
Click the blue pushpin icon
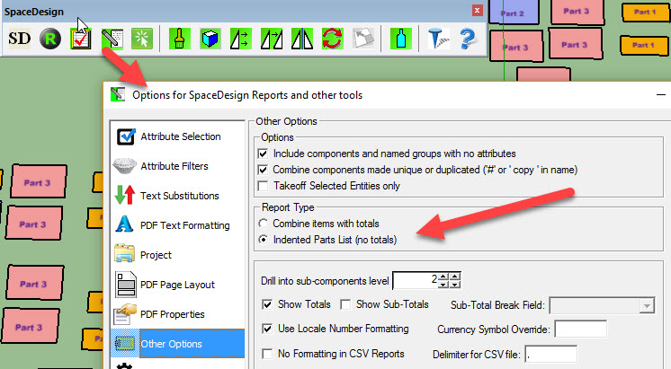point(437,39)
